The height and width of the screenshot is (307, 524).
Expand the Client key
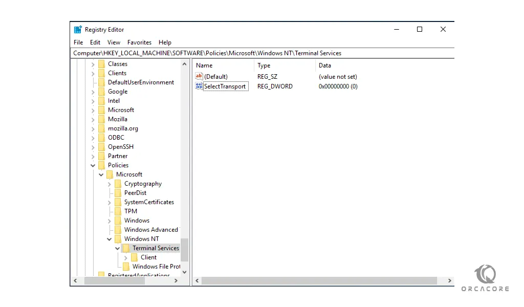[x=126, y=257]
